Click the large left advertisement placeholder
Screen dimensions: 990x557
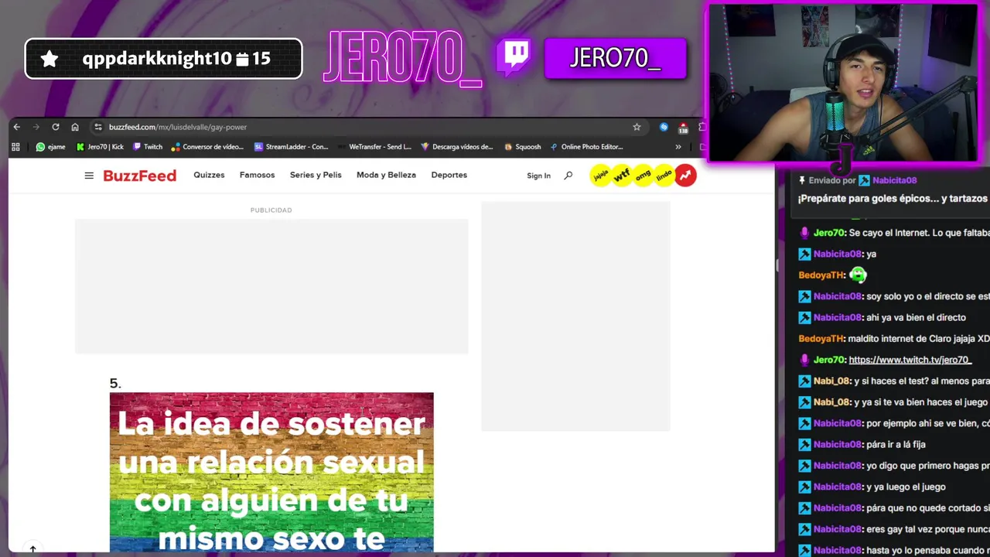coord(271,286)
